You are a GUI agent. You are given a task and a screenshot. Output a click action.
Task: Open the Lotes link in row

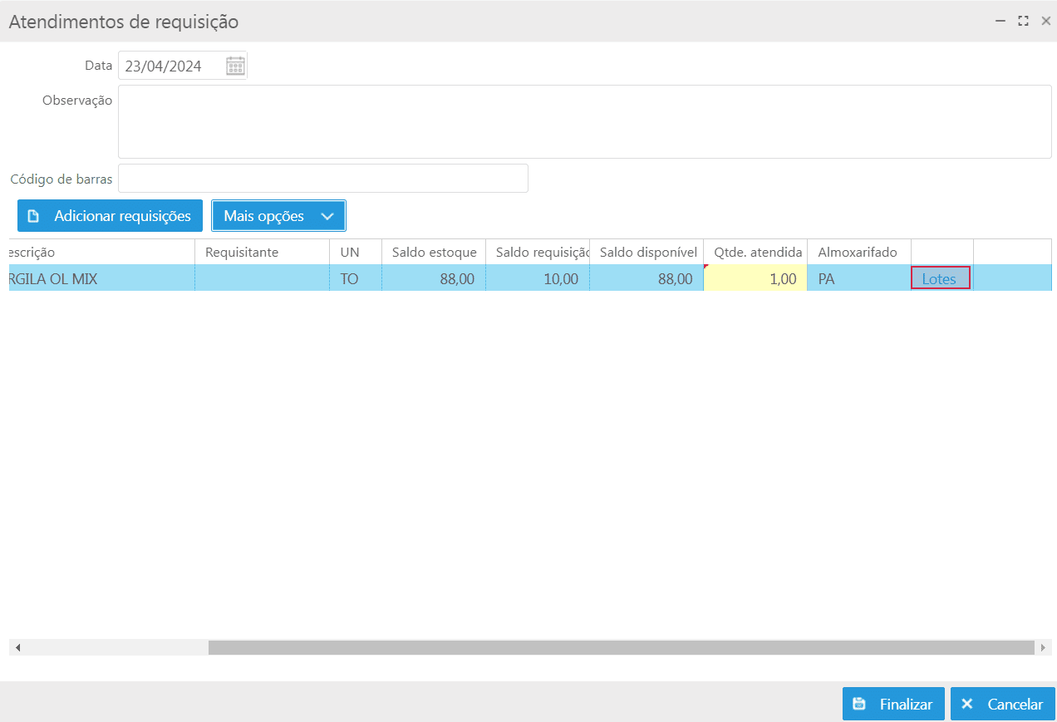click(939, 279)
